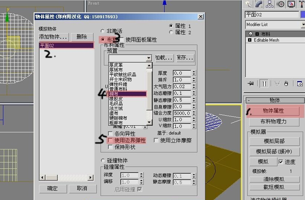Select the 布料 radio button
This screenshot has height=200, width=305.
102,40
